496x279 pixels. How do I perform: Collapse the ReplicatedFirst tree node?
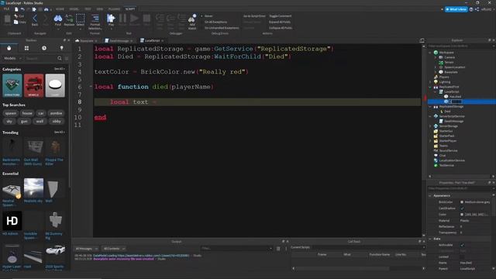coord(430,87)
